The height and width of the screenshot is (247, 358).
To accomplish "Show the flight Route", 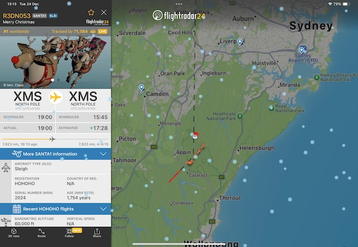I will 41,233.
